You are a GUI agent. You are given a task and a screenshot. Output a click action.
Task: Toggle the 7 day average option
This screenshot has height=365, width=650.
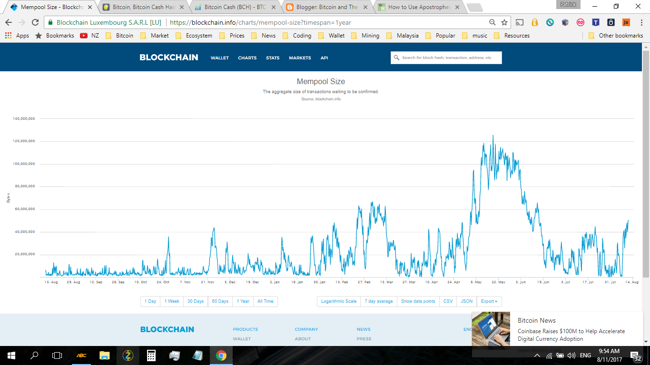(x=379, y=301)
